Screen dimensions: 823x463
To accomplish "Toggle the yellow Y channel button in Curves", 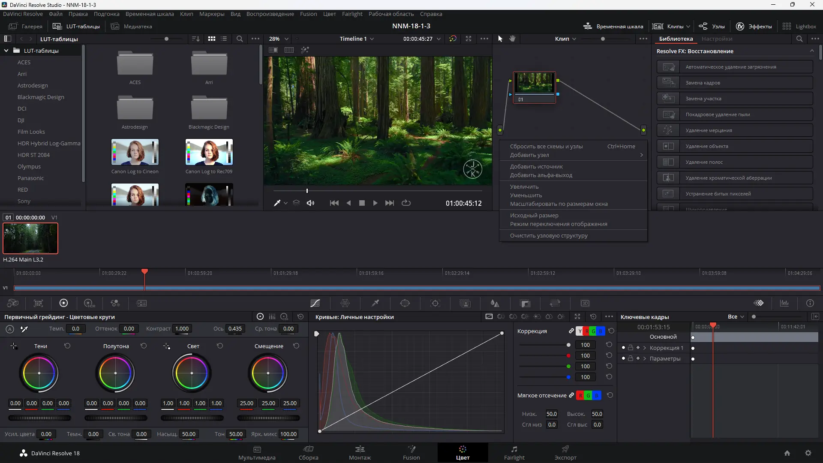I will coord(580,331).
